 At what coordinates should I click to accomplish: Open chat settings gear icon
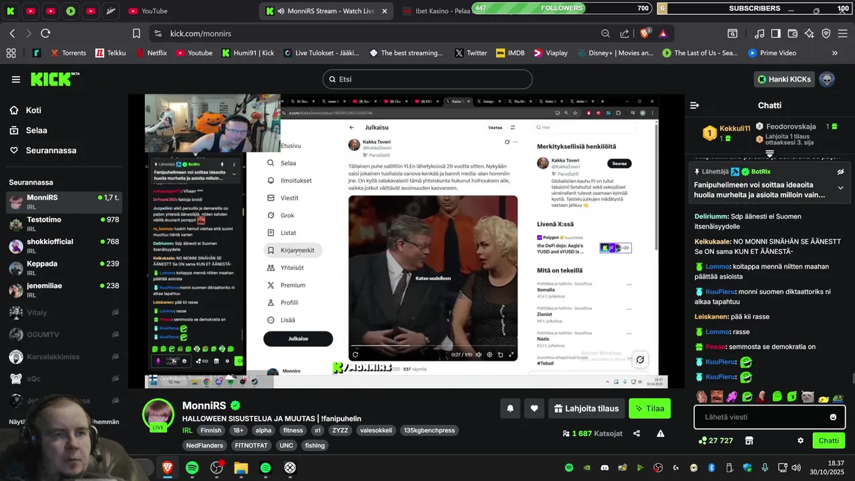(x=800, y=440)
